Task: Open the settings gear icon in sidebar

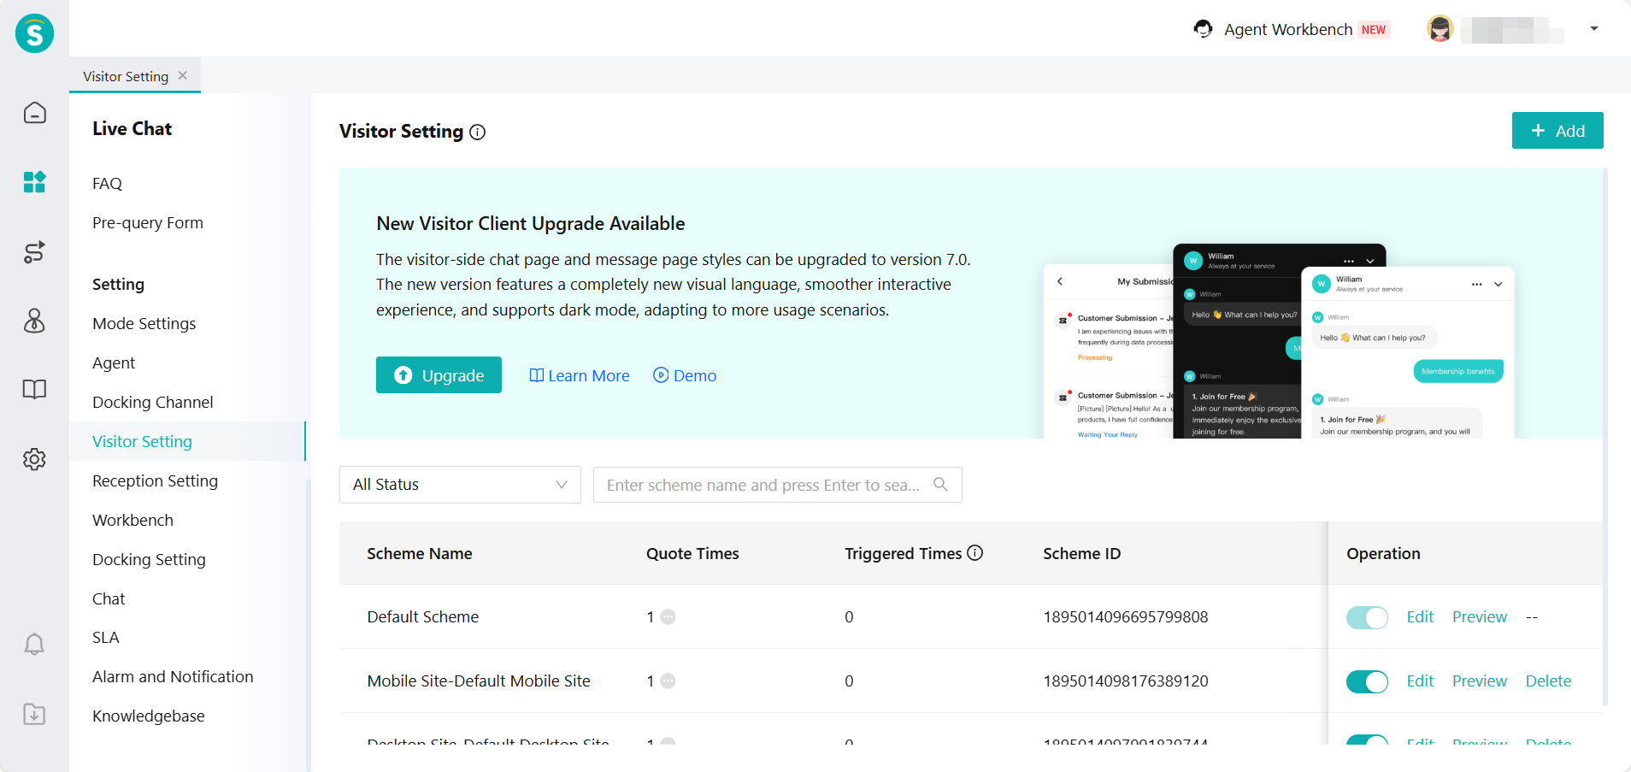Action: pyautogui.click(x=34, y=459)
